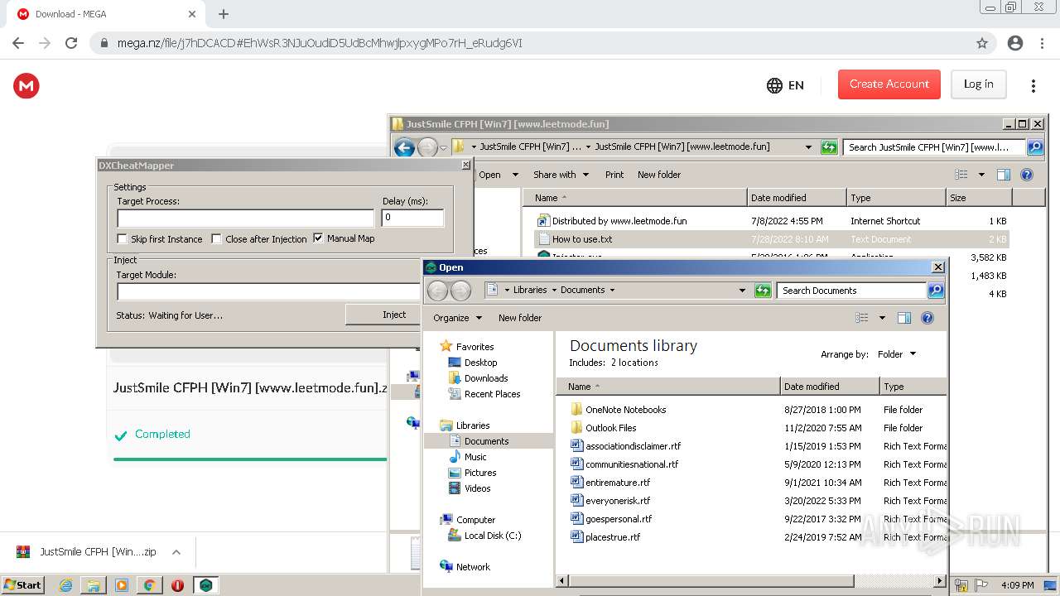This screenshot has width=1060, height=596.
Task: Click the Log in button
Action: click(978, 84)
